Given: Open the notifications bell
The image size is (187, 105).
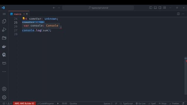Looking at the screenshot, I should pyautogui.click(x=183, y=104).
